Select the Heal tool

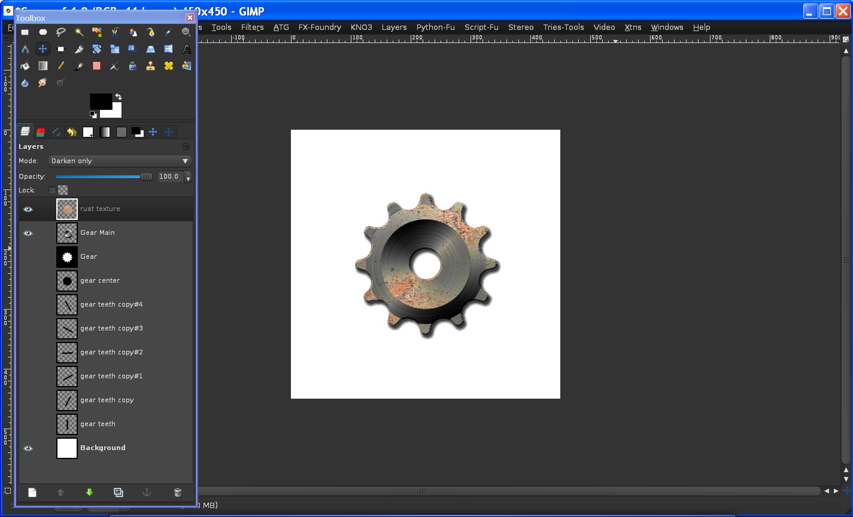coord(168,66)
